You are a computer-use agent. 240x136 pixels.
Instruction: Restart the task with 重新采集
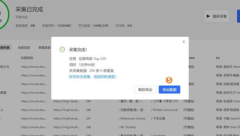click(x=217, y=16)
